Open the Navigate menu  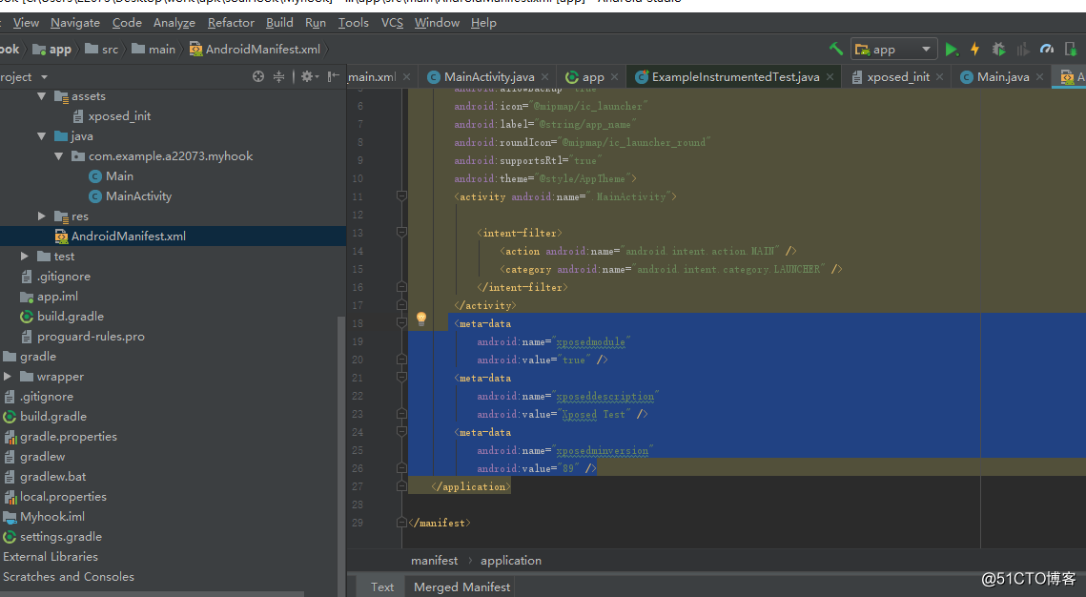(74, 23)
